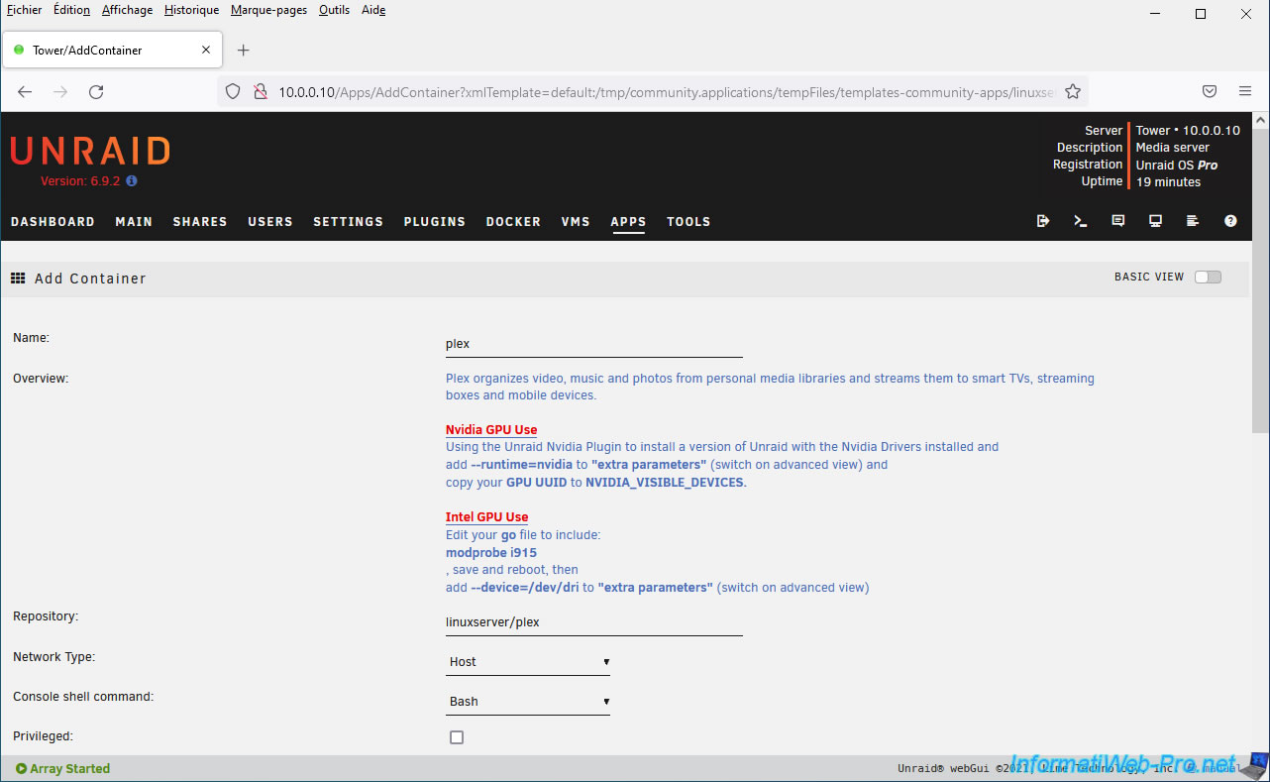Click the version info icon

click(132, 181)
